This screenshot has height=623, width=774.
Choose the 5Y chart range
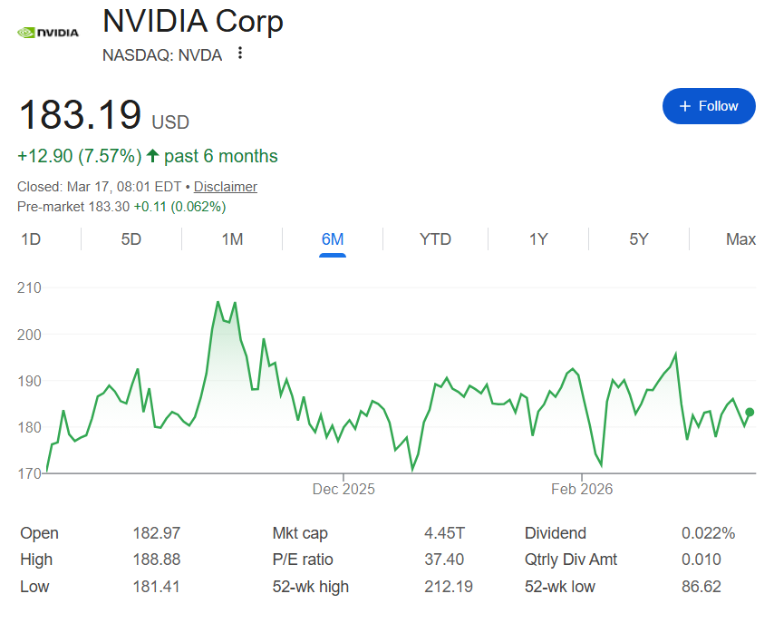pyautogui.click(x=639, y=239)
